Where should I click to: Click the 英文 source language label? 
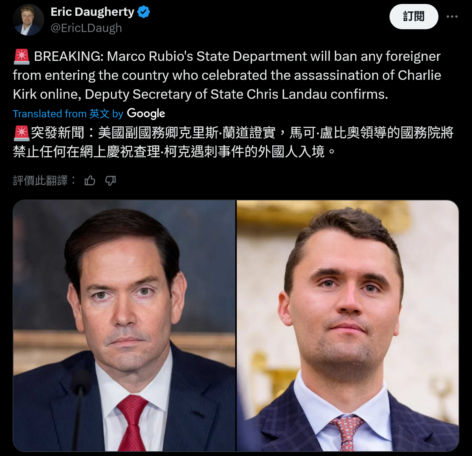[99, 114]
